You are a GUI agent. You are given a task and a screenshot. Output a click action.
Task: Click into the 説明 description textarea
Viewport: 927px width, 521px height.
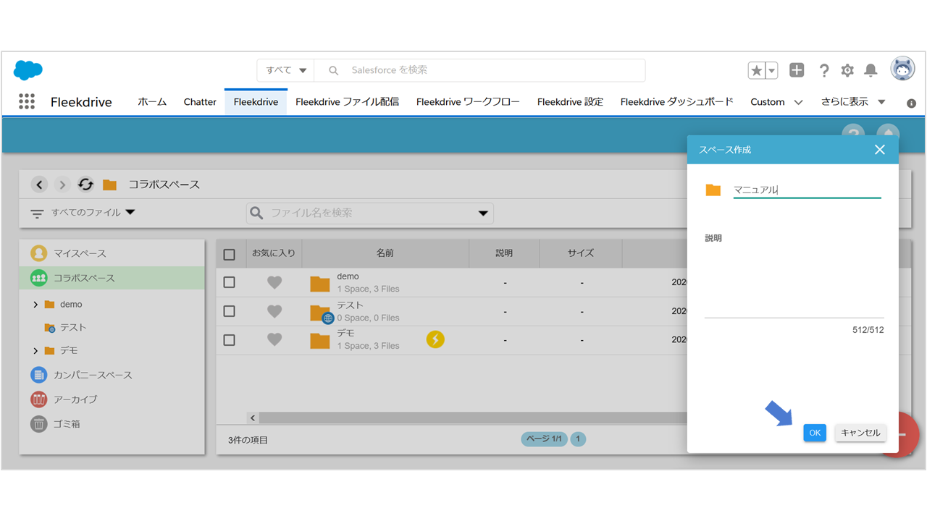pyautogui.click(x=794, y=281)
